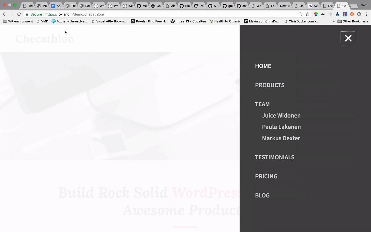This screenshot has width=371, height=232.
Task: Click the browser forward arrow
Action: point(12,14)
